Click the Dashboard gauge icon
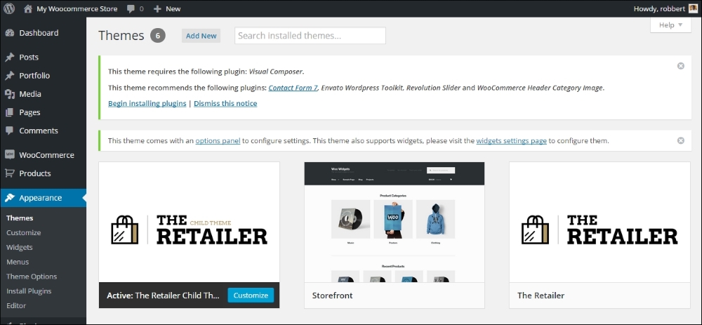 pos(9,33)
